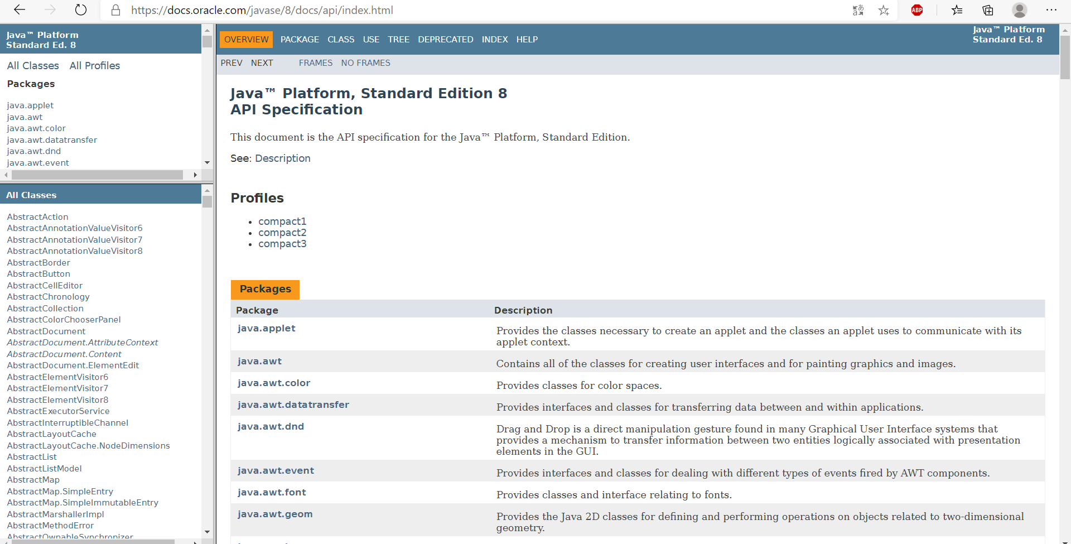Screen dimensions: 1071x544
Task: Select the NO FRAMES view link
Action: pyautogui.click(x=365, y=63)
